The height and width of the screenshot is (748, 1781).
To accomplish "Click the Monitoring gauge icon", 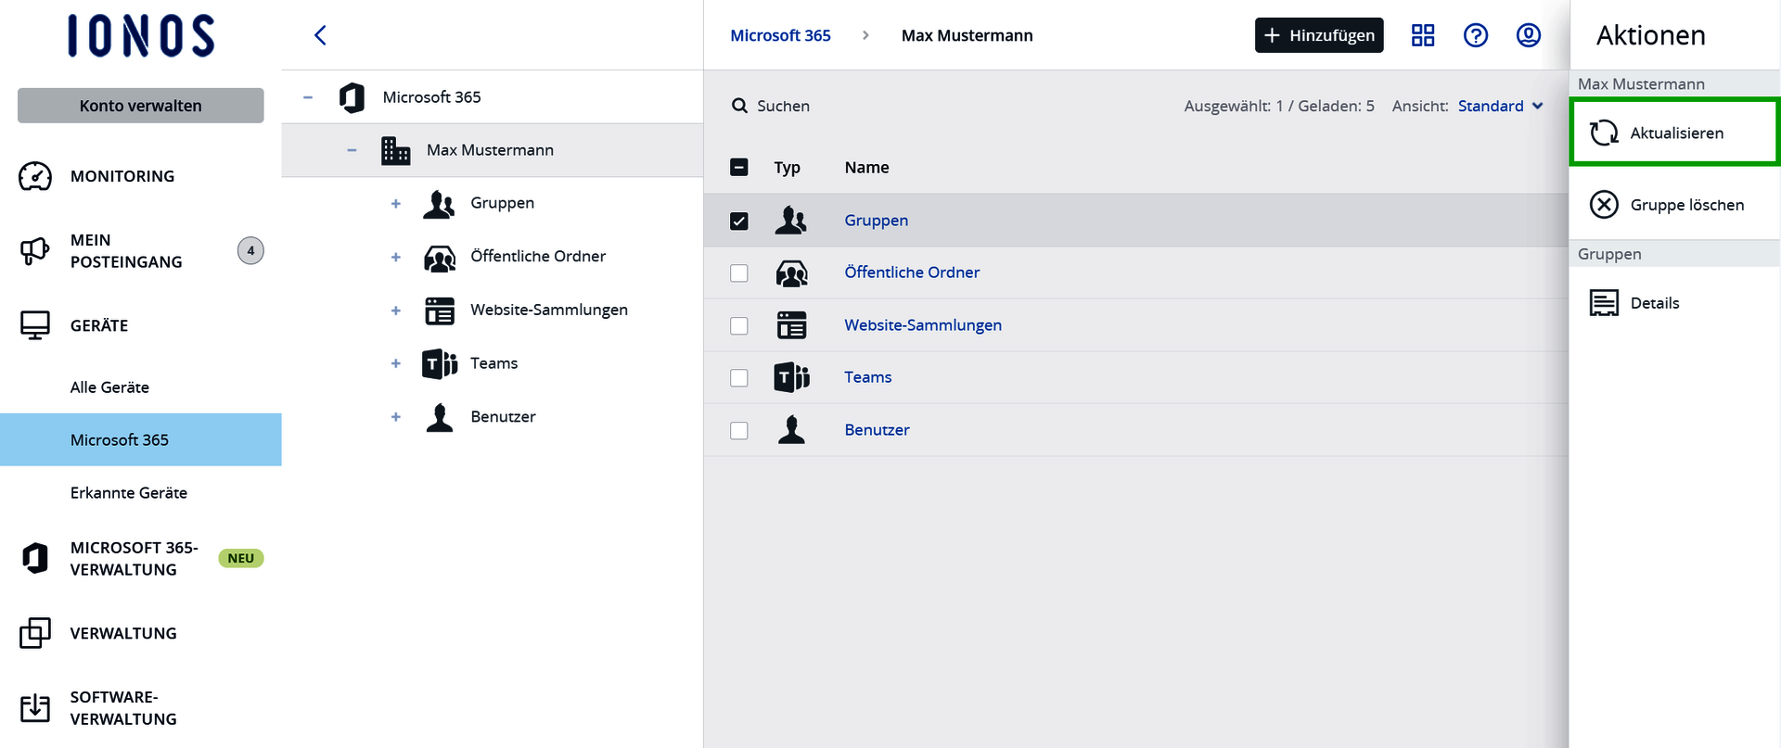I will pyautogui.click(x=35, y=176).
